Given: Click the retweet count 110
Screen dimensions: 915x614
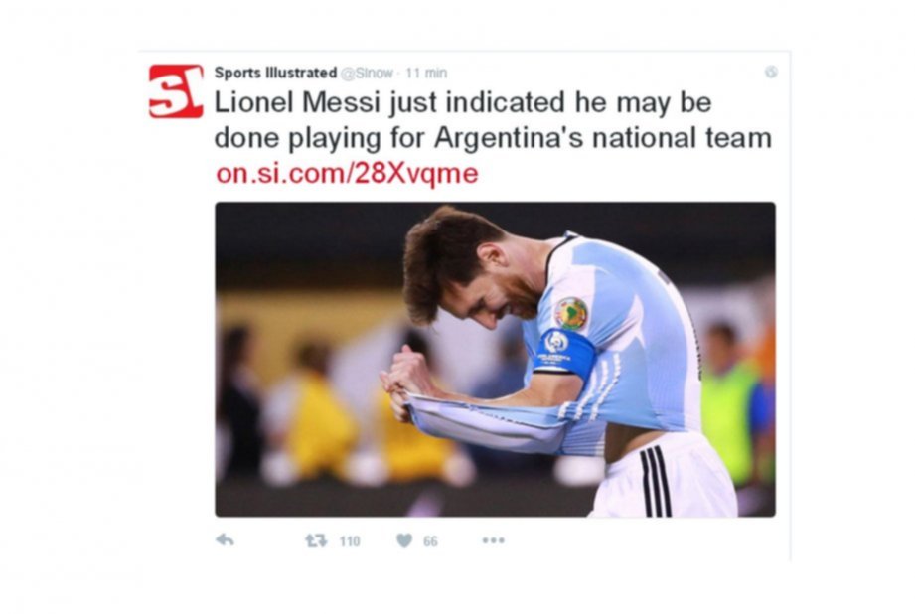Looking at the screenshot, I should point(350,541).
